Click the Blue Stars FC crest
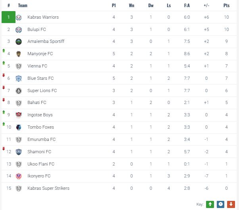Image resolution: width=239 pixels, height=210 pixels. pyautogui.click(x=19, y=79)
